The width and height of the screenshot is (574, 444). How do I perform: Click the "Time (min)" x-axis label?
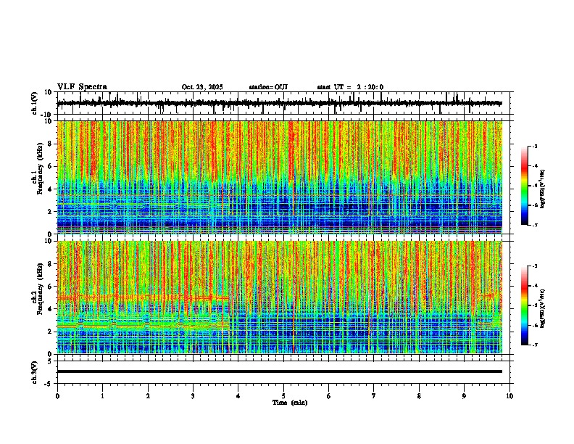290,403
